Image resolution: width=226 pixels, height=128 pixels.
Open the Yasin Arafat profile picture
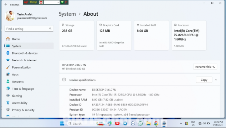(x=10, y=16)
